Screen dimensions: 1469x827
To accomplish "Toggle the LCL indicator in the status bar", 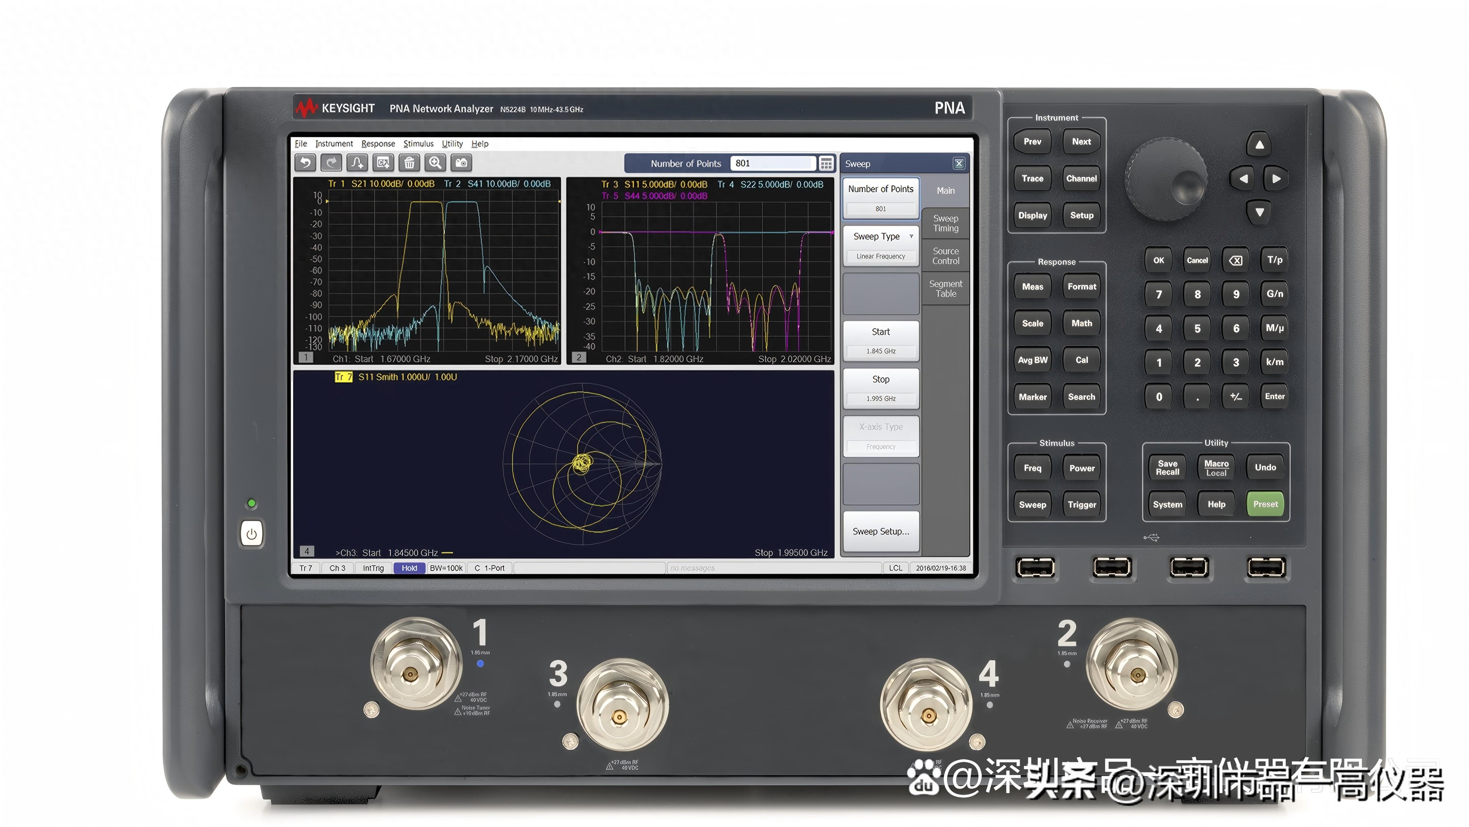I will click(895, 568).
